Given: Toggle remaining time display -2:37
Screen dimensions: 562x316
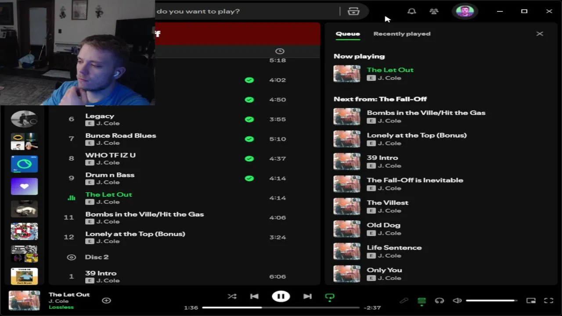Looking at the screenshot, I should click(x=372, y=308).
